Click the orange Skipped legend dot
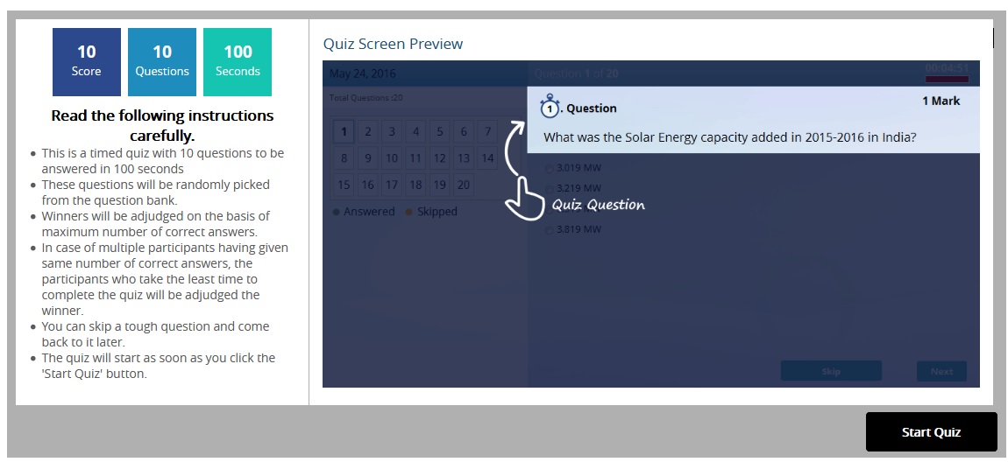The height and width of the screenshot is (462, 1008). 409,212
